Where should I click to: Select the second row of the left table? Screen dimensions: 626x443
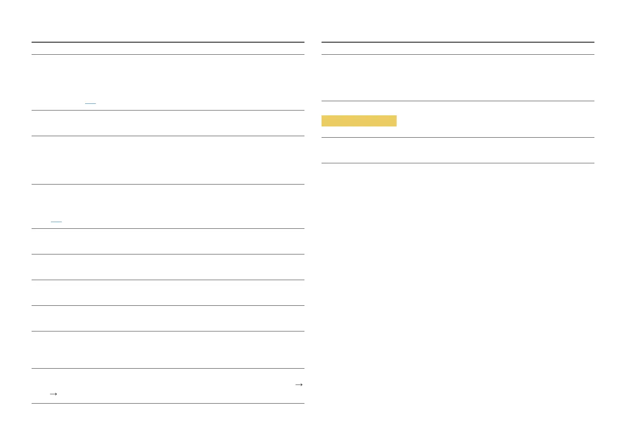click(168, 123)
